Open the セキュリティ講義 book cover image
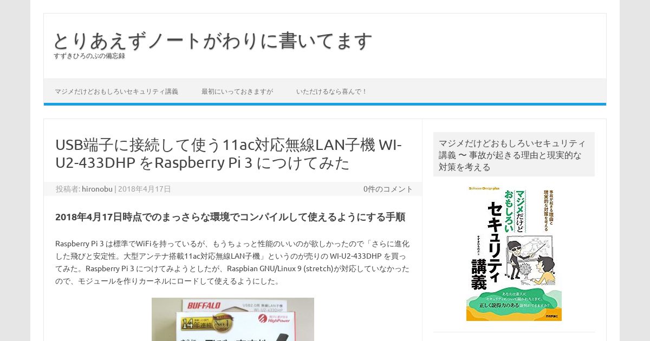This screenshot has height=341, width=650. pos(514,253)
